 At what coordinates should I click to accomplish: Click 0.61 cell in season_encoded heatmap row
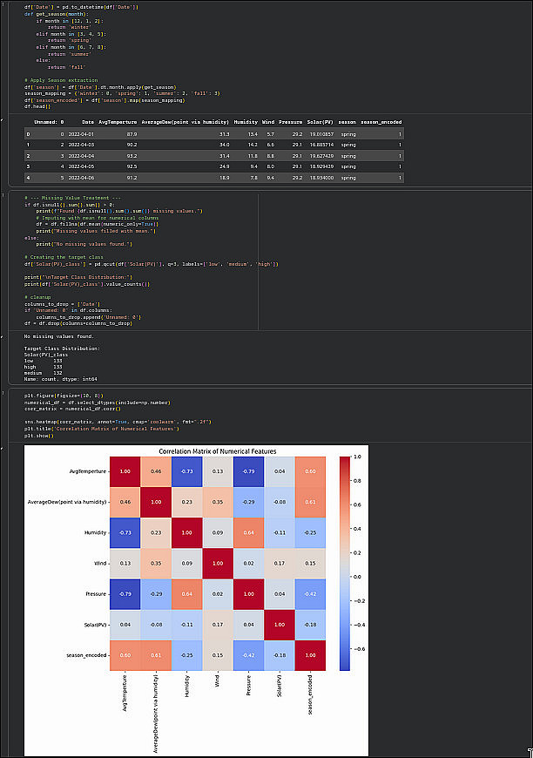[156, 655]
